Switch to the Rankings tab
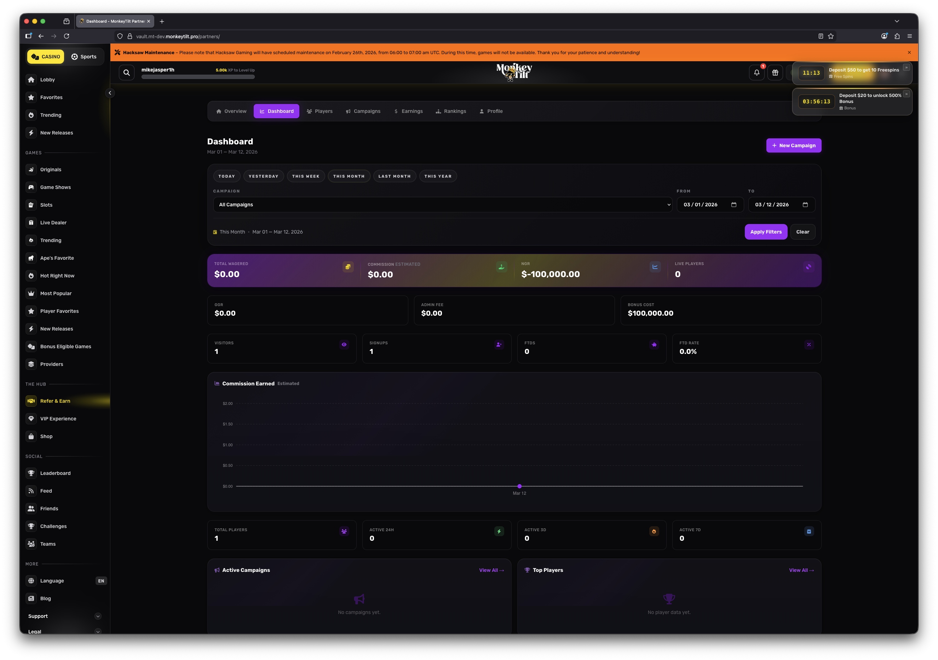This screenshot has height=660, width=938. (x=451, y=111)
